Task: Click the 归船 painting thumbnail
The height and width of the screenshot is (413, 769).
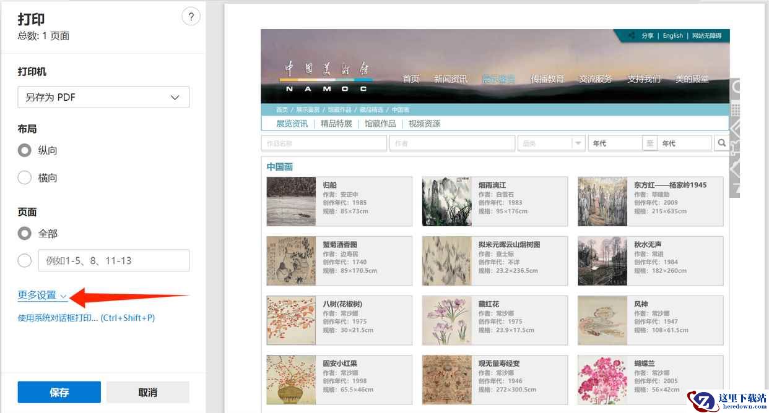Action: click(x=291, y=202)
